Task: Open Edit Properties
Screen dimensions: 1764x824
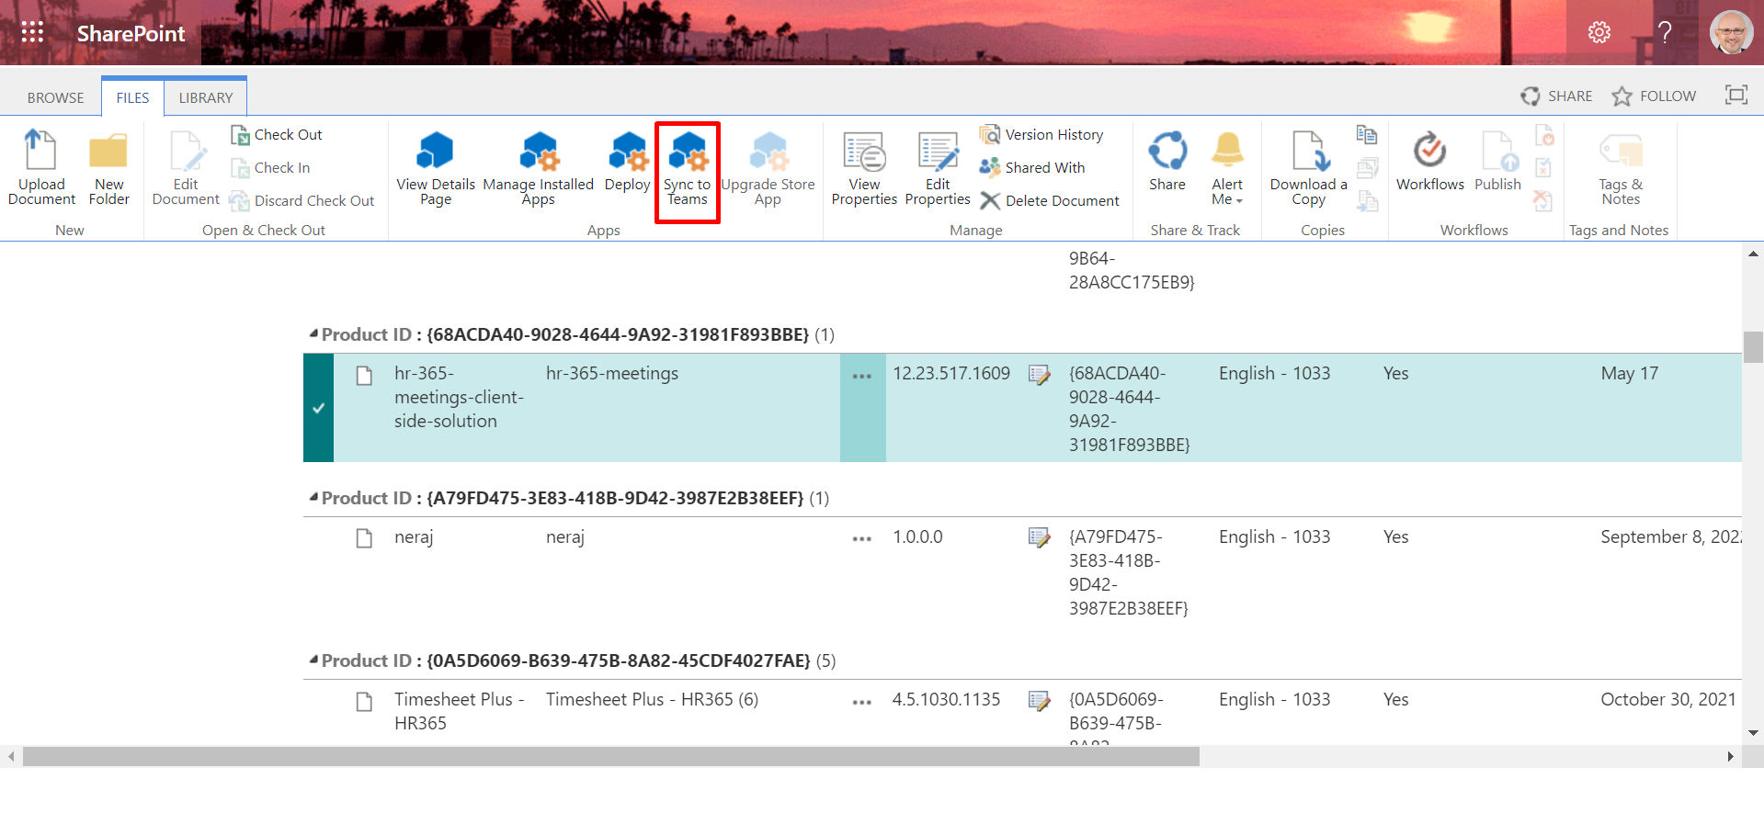Action: tap(938, 167)
